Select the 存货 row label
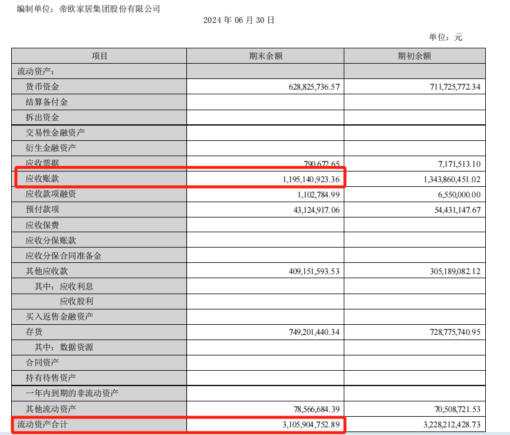The width and height of the screenshot is (510, 435). pos(34,332)
